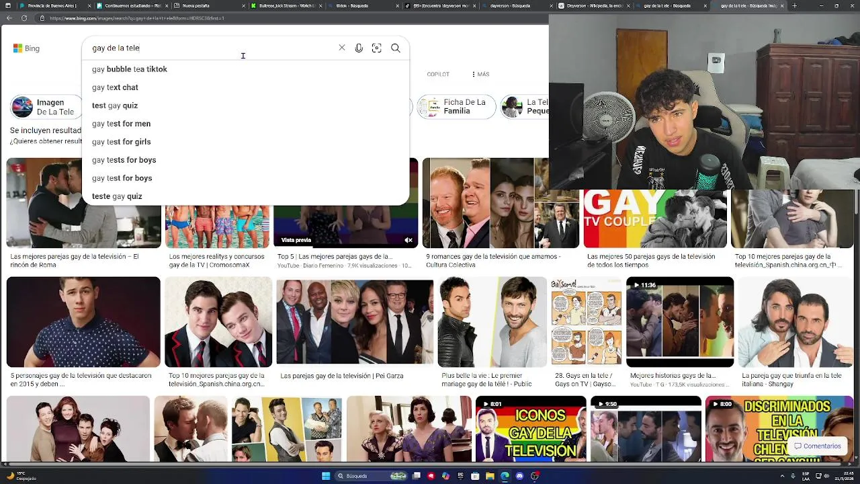Open 'Las parejas gay de la televisión | Pei Garza' image
The width and height of the screenshot is (860, 484).
[355, 321]
